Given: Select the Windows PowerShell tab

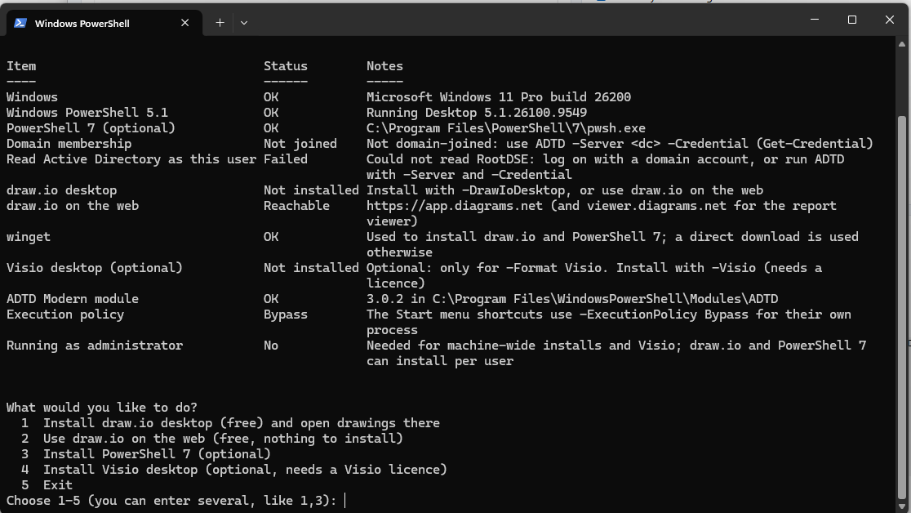Looking at the screenshot, I should click(104, 23).
